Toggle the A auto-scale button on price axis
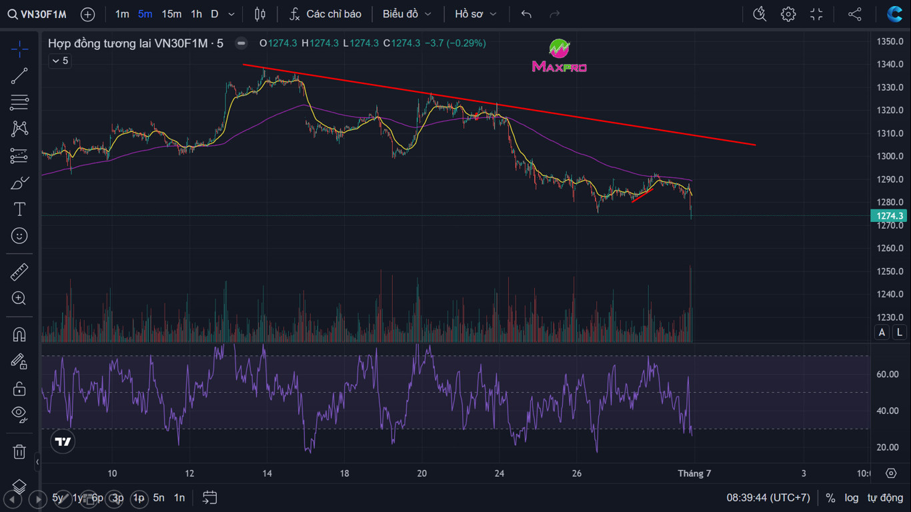The height and width of the screenshot is (512, 911). pyautogui.click(x=882, y=332)
